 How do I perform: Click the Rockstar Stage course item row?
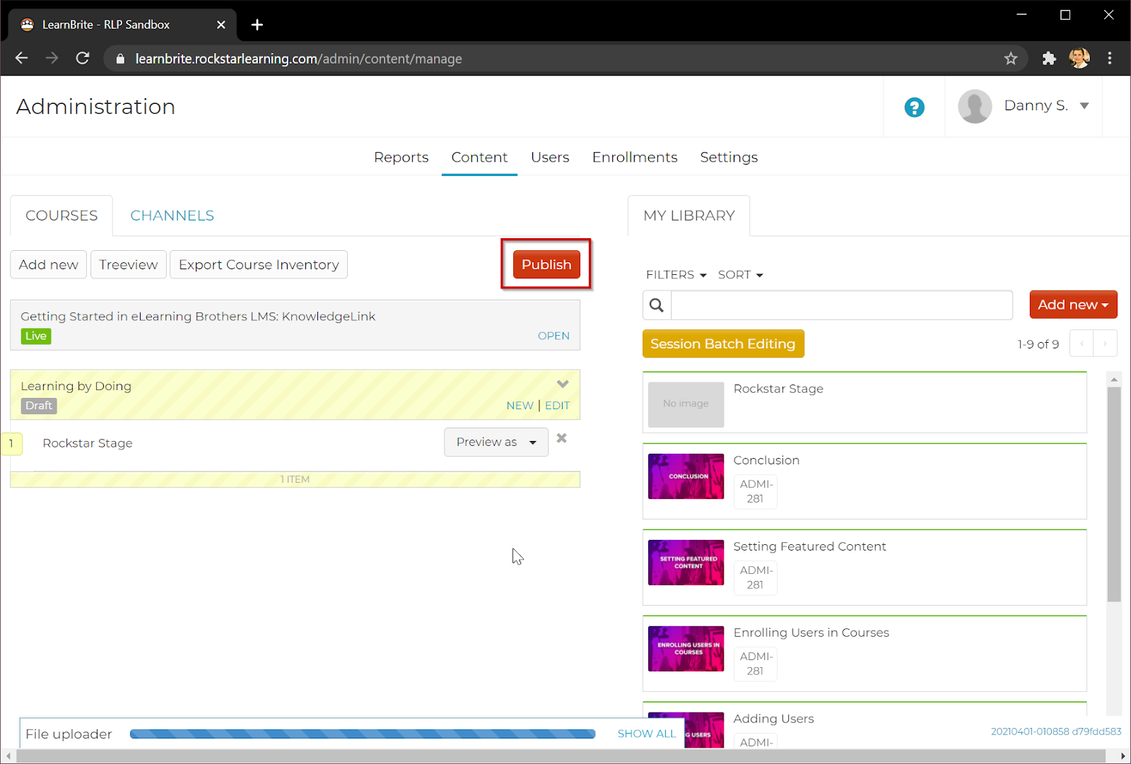(295, 443)
